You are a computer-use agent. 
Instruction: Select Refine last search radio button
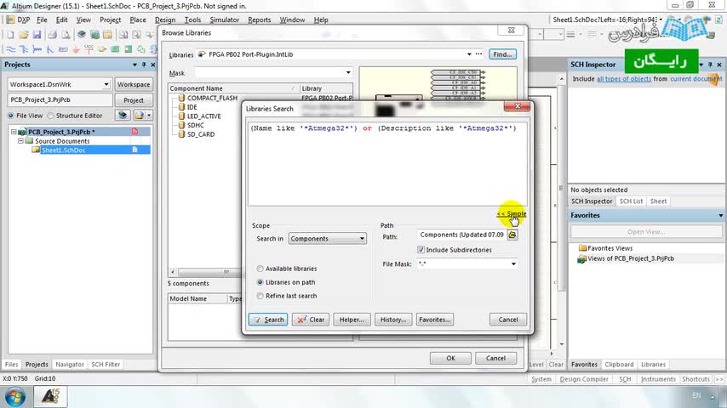click(260, 296)
